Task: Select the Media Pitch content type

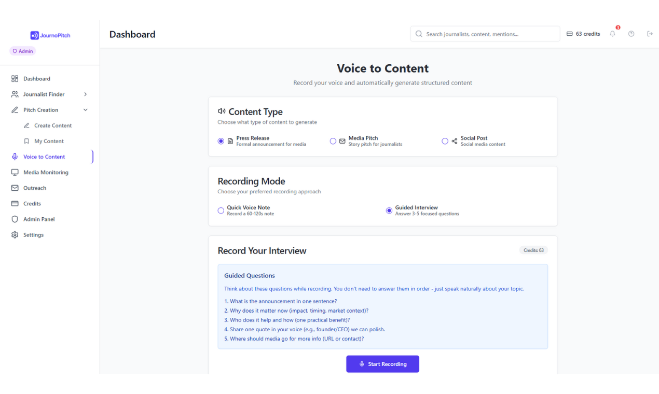Action: pos(333,141)
